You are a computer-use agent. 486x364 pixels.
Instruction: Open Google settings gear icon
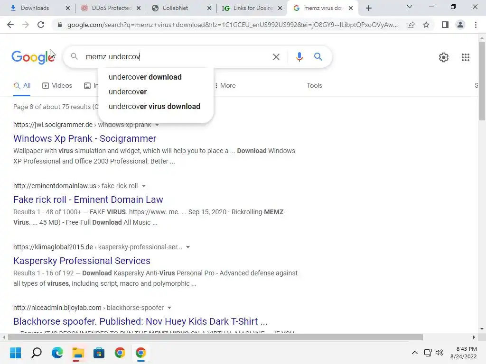[x=444, y=57]
